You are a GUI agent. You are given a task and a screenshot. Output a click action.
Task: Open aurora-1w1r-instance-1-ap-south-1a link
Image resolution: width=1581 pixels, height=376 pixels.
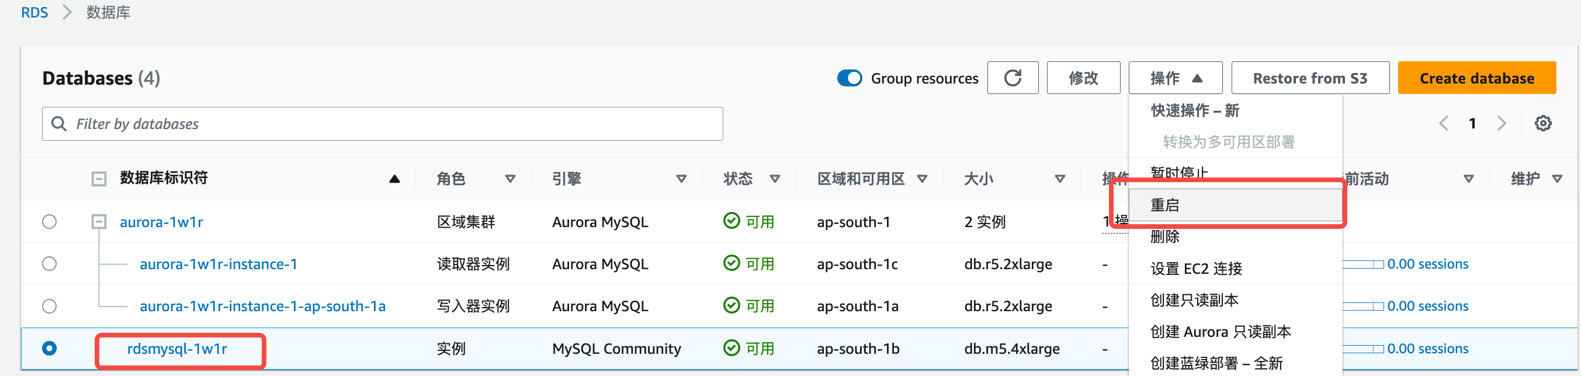pos(263,306)
